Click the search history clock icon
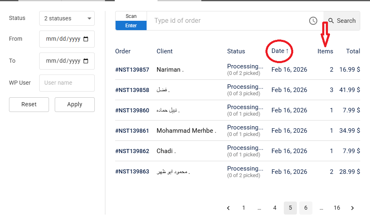The image size is (370, 217). (x=313, y=21)
